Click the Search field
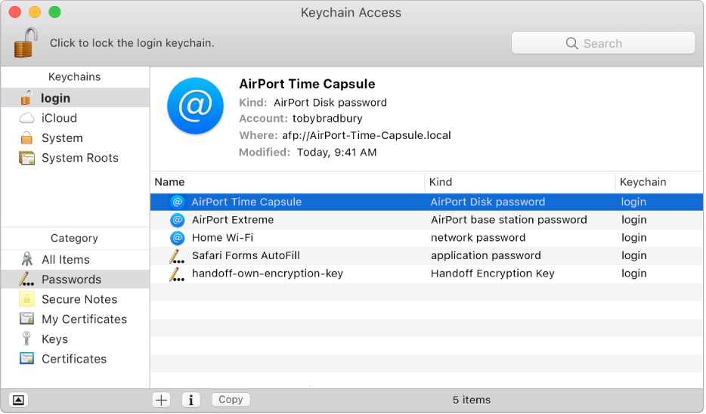This screenshot has height=414, width=706. pos(603,43)
